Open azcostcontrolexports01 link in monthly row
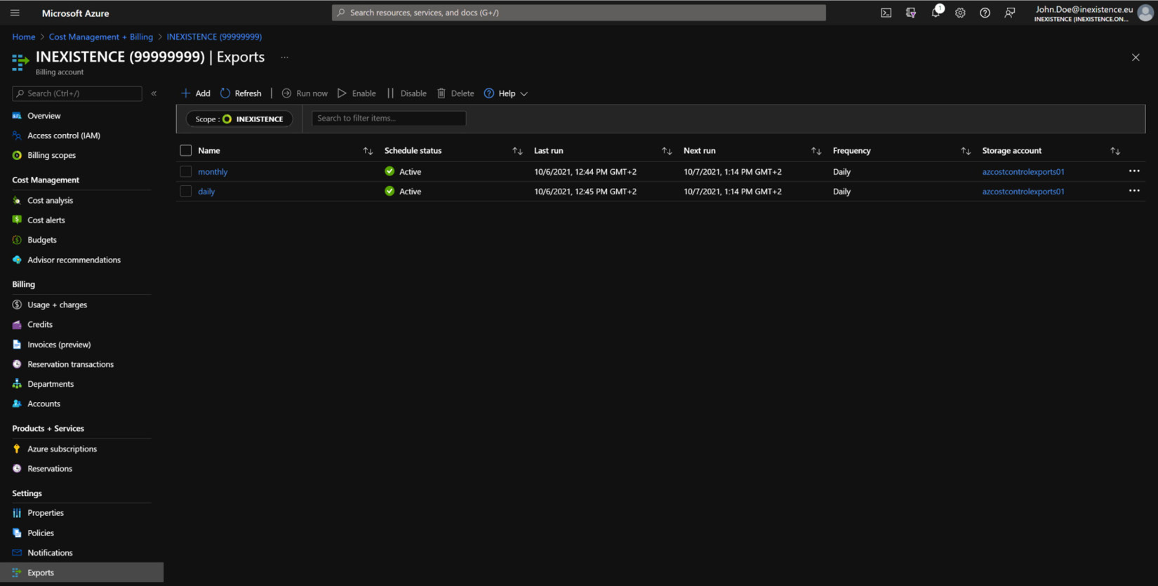This screenshot has height=586, width=1158. 1023,172
